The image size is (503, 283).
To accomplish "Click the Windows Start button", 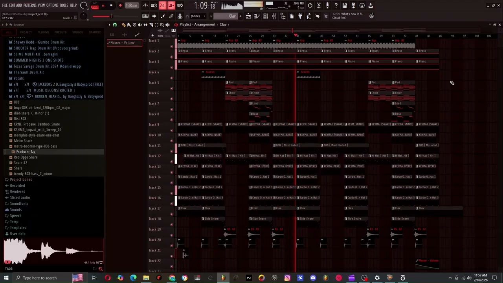I will tap(6, 278).
